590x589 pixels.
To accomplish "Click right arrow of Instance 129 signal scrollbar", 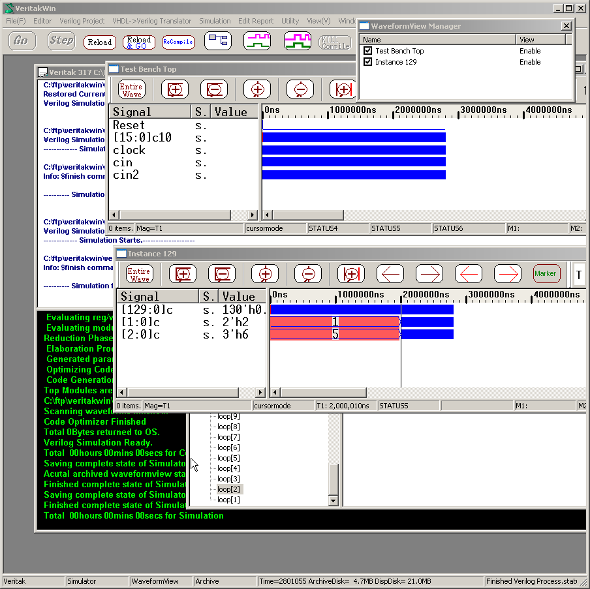I will click(260, 393).
